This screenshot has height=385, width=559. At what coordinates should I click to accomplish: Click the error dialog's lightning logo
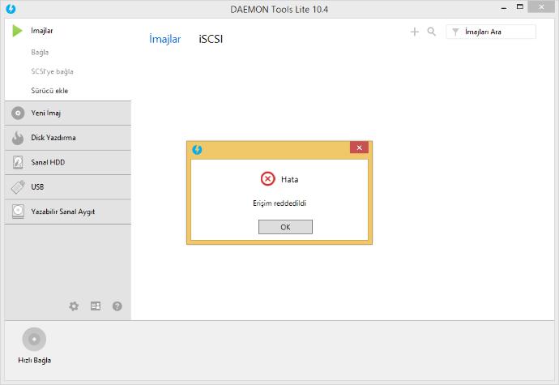click(x=197, y=150)
